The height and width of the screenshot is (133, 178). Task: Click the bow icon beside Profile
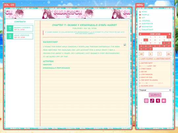pyautogui.click(x=140, y=15)
